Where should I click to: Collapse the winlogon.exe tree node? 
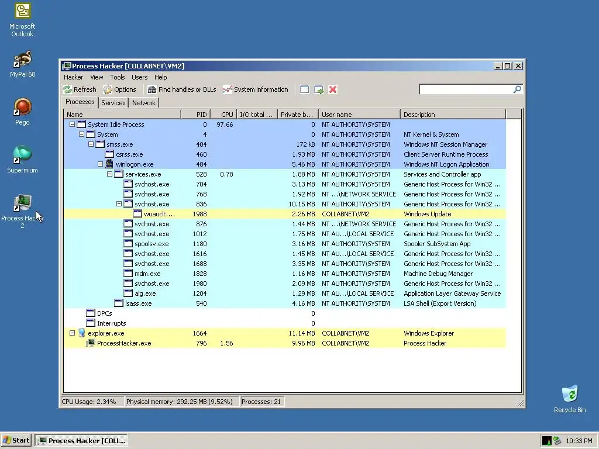click(100, 164)
